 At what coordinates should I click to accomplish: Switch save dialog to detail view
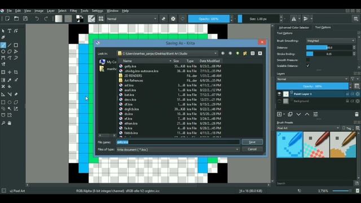point(260,54)
